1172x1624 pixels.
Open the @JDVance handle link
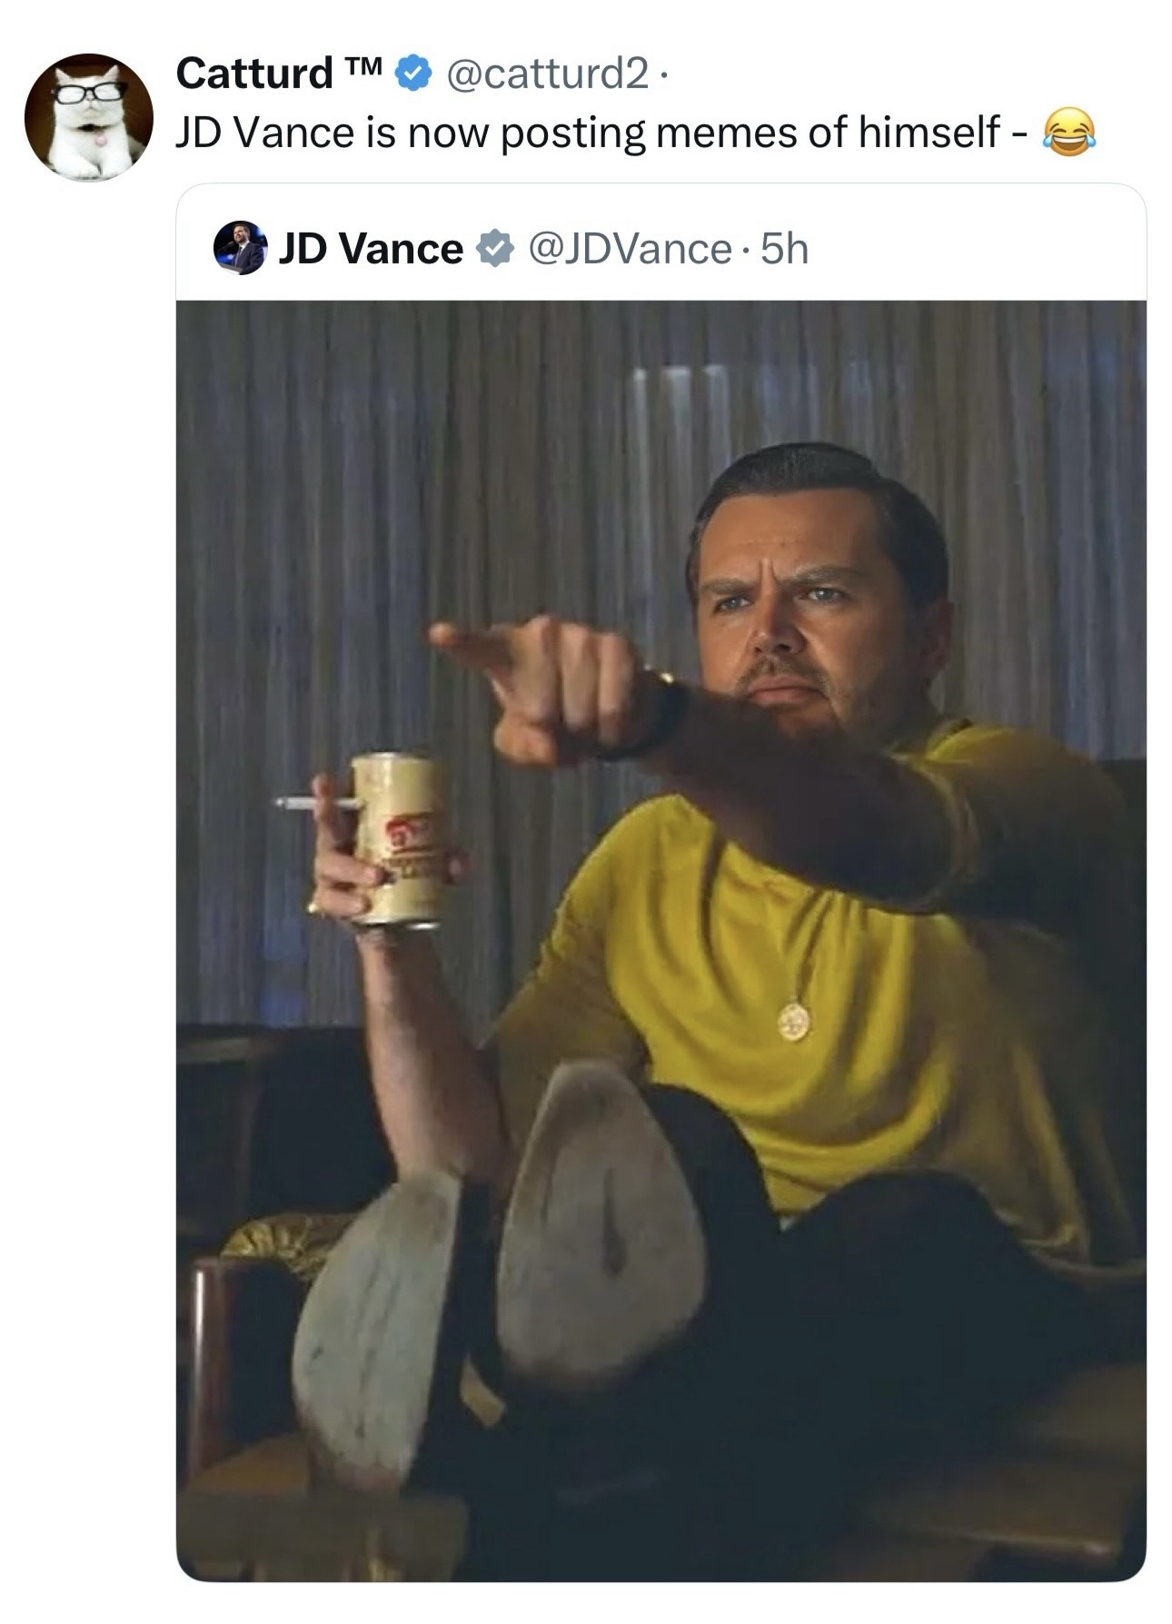pos(629,249)
